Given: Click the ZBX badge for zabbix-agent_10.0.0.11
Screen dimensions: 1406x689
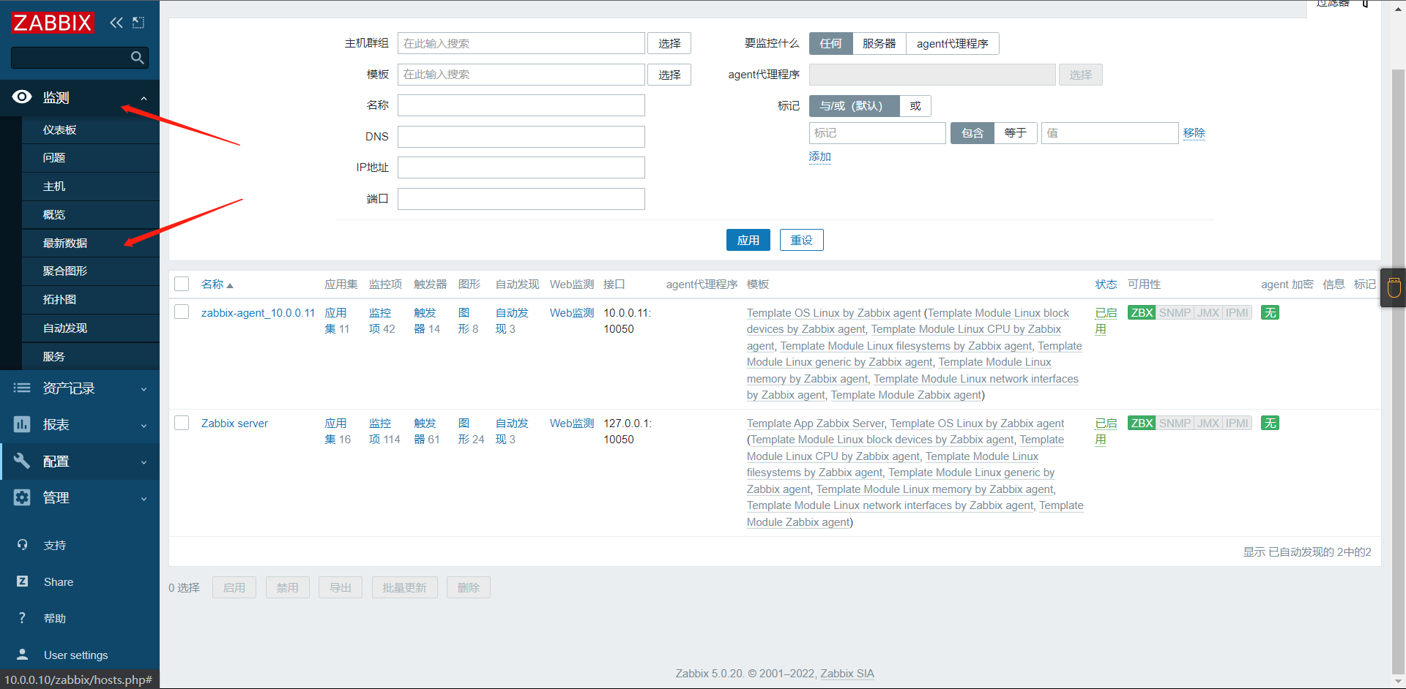Looking at the screenshot, I should [1142, 312].
